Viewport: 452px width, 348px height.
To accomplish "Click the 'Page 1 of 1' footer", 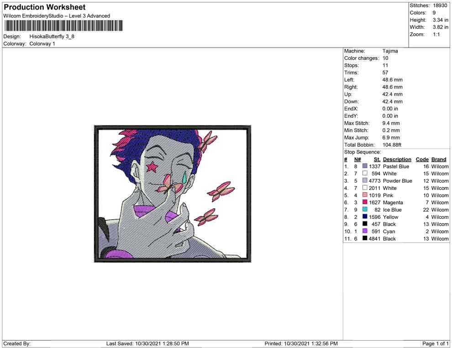I will pos(435,343).
